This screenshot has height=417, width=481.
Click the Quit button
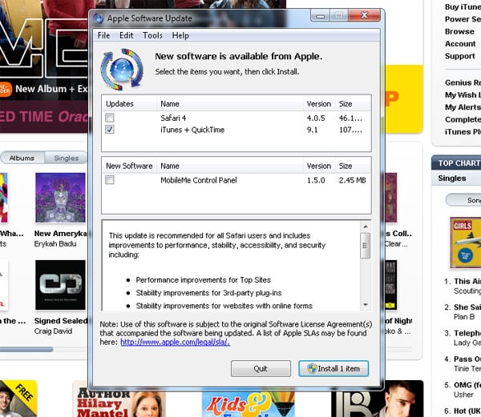(261, 369)
